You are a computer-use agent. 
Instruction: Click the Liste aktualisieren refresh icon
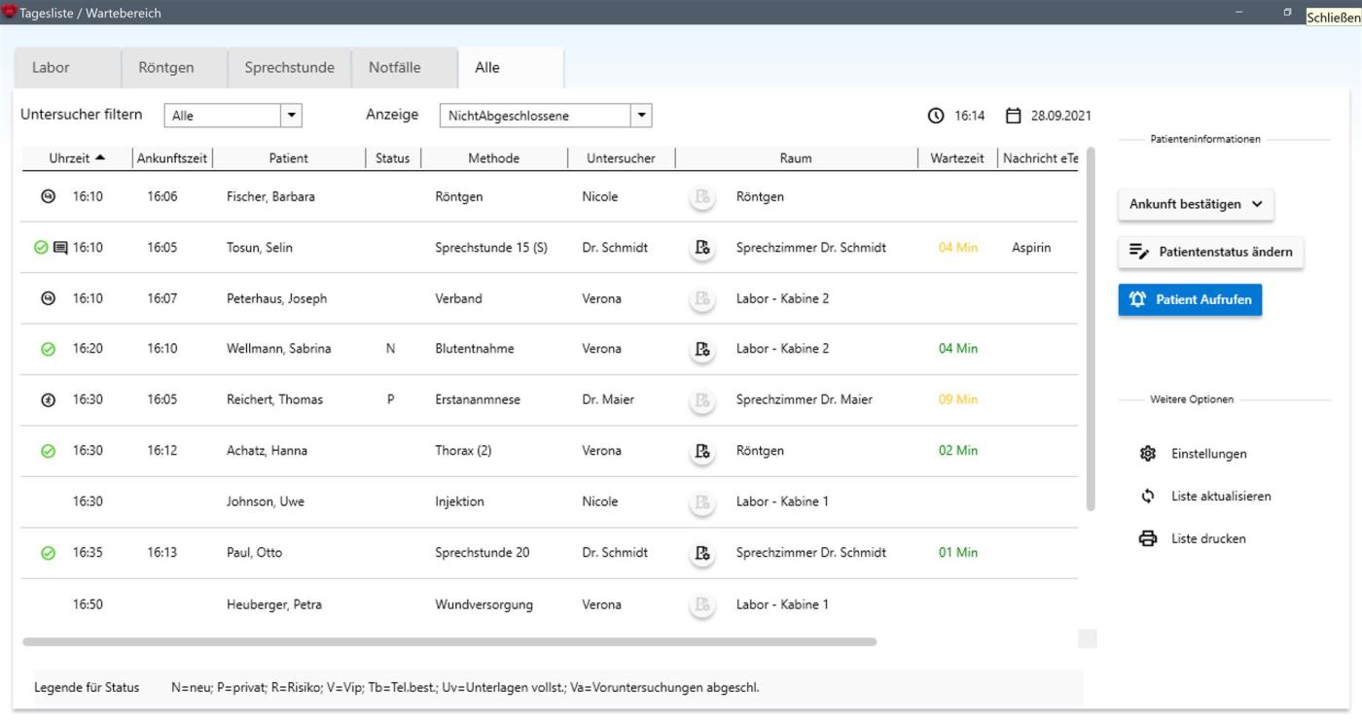tap(1148, 497)
